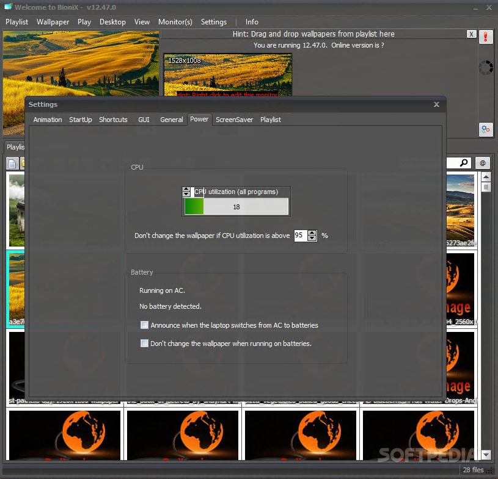Increase the CPU threshold with up arrow
The width and height of the screenshot is (498, 479).
tap(312, 233)
